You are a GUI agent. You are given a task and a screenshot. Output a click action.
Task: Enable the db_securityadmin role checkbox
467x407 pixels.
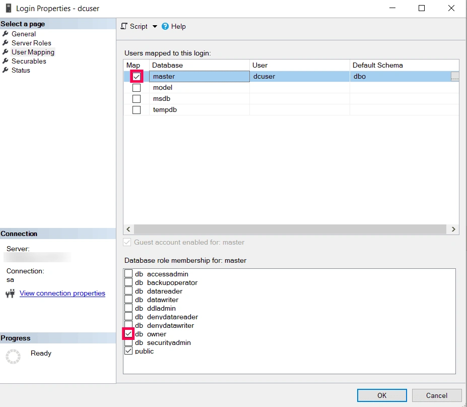pos(128,342)
